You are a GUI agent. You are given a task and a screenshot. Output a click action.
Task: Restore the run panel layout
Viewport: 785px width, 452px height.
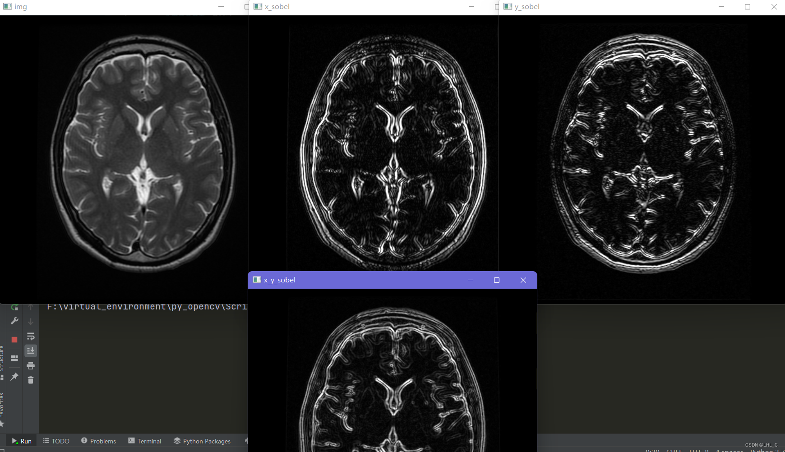point(14,358)
